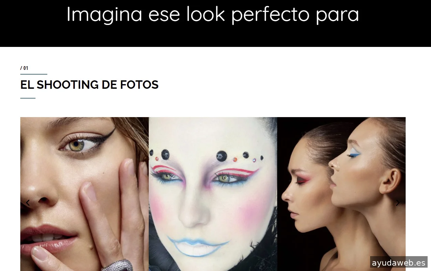The height and width of the screenshot is (271, 431).
Task: Click the short underline beneath the section heading
Action: (x=28, y=98)
